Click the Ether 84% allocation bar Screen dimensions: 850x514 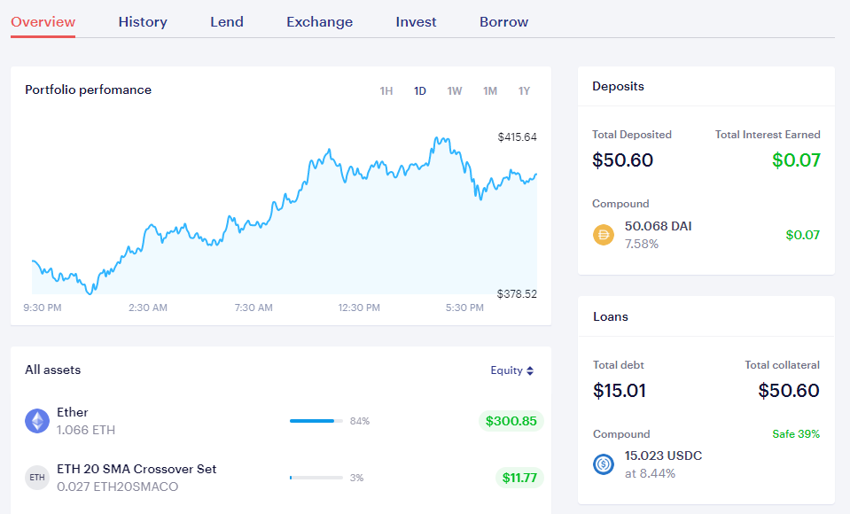coord(316,421)
